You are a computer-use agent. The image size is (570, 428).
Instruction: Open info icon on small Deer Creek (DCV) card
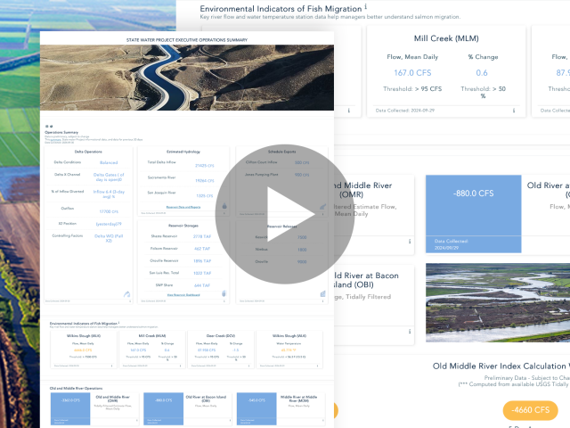(x=248, y=366)
